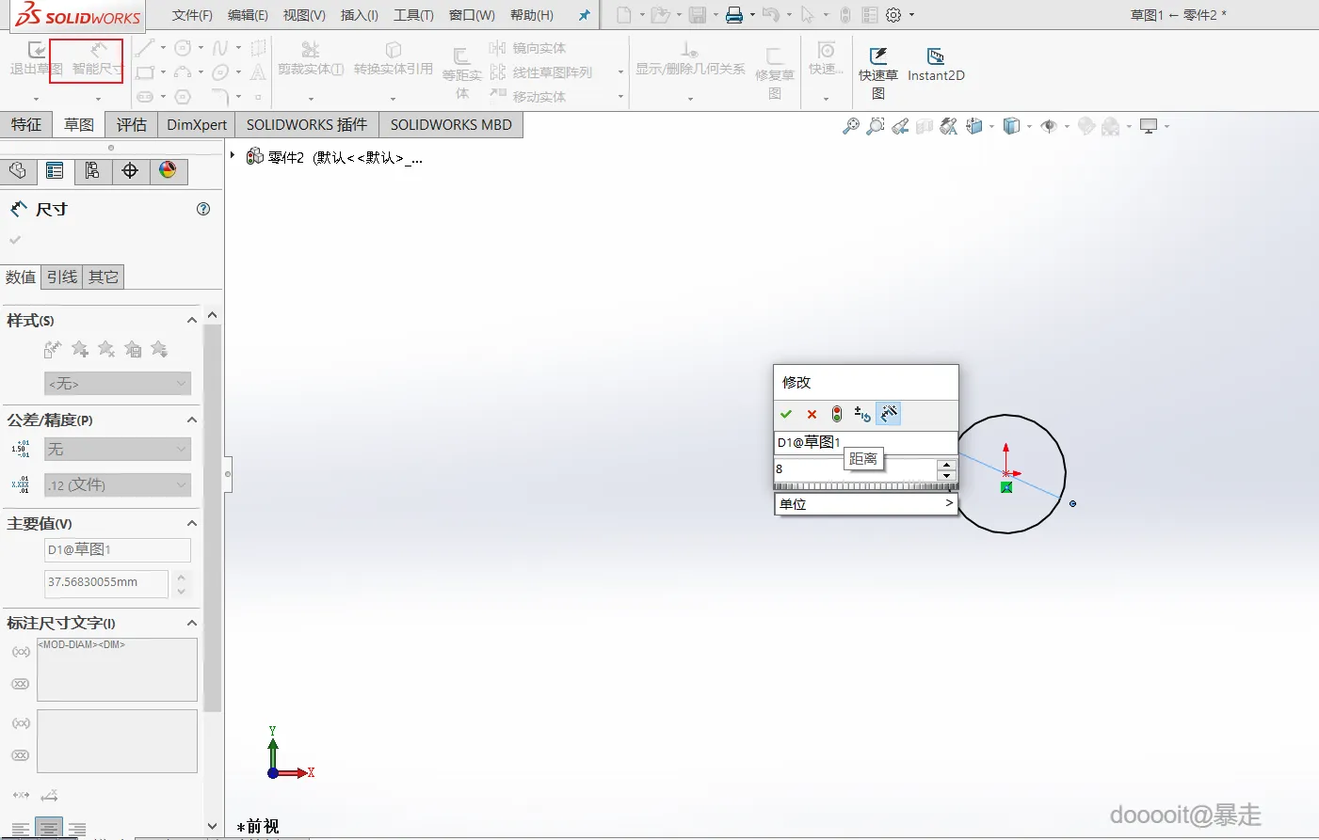Expand the 单位 units option
The width and height of the screenshot is (1319, 840).
[865, 503]
